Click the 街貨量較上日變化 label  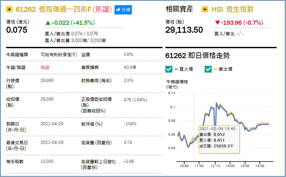98,164
